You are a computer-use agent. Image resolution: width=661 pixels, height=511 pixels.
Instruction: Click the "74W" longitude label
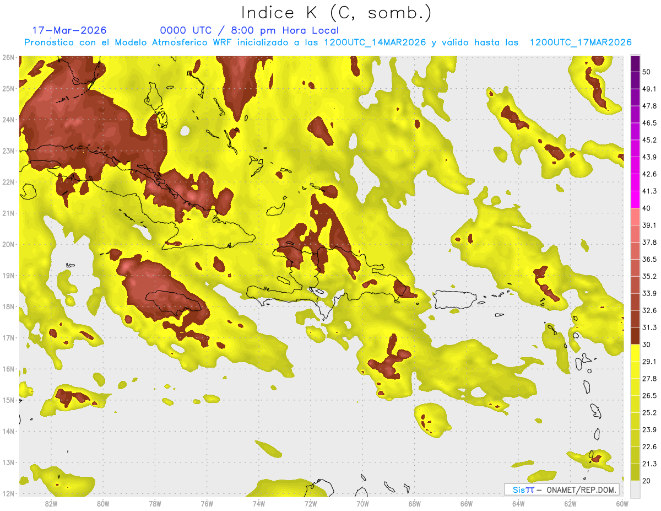[x=259, y=504]
